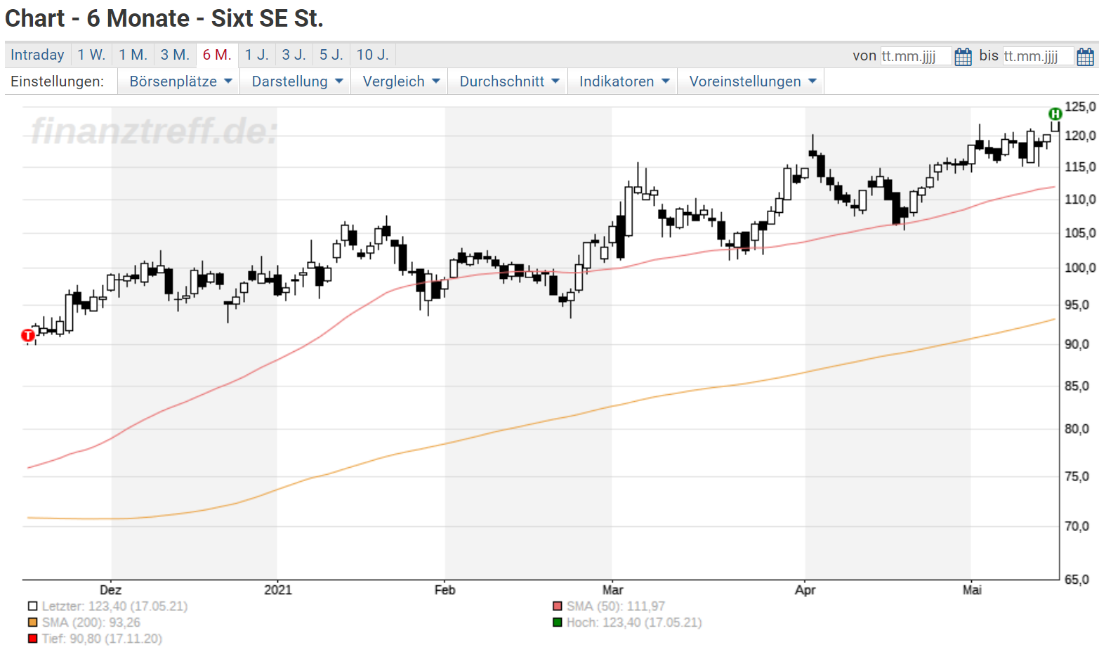The height and width of the screenshot is (654, 1099).
Task: Click 'Tief: 90,80 (17.11.20)' legend text
Action: (x=102, y=639)
